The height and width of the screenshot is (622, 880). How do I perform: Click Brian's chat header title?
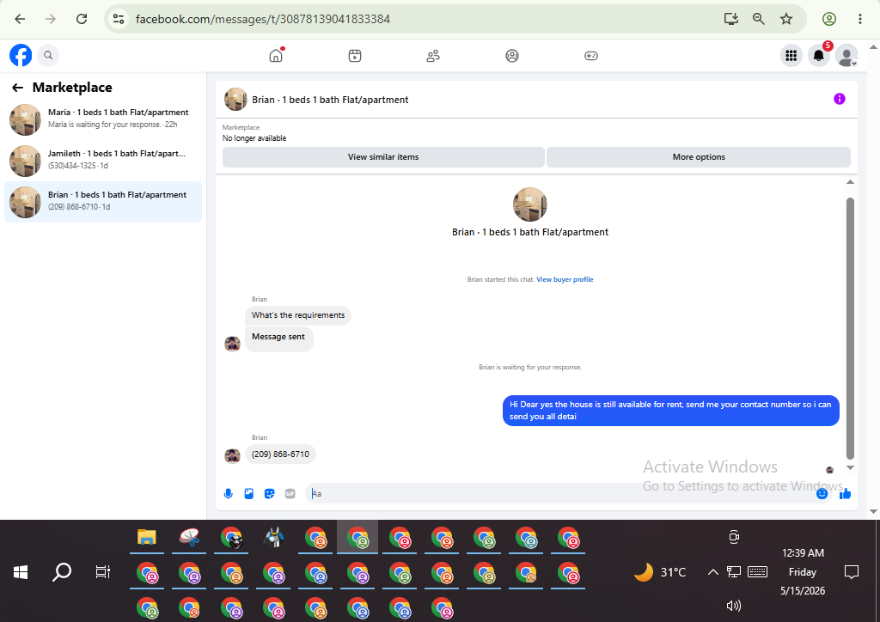[330, 100]
